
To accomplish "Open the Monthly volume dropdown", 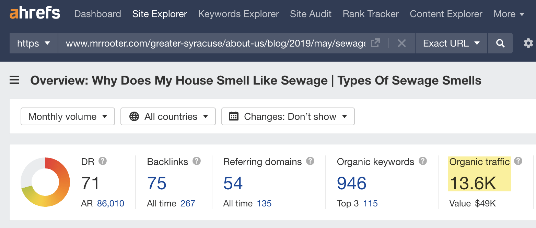I will point(68,116).
